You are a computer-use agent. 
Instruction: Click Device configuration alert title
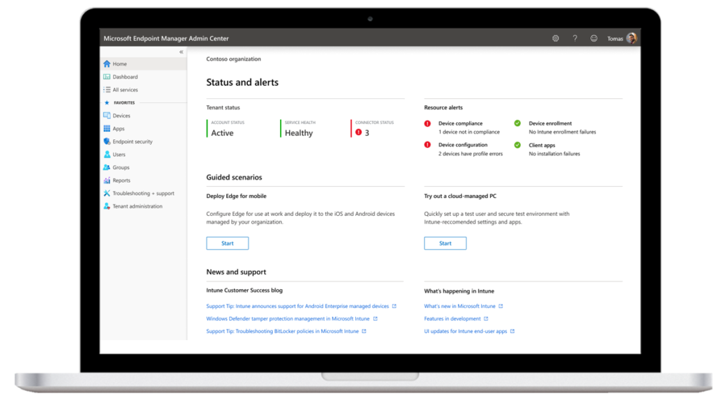point(463,145)
